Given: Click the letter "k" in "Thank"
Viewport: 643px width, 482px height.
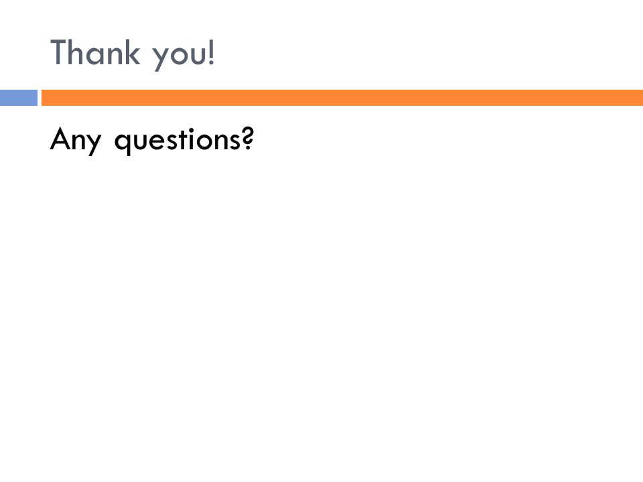Looking at the screenshot, I should point(133,52).
